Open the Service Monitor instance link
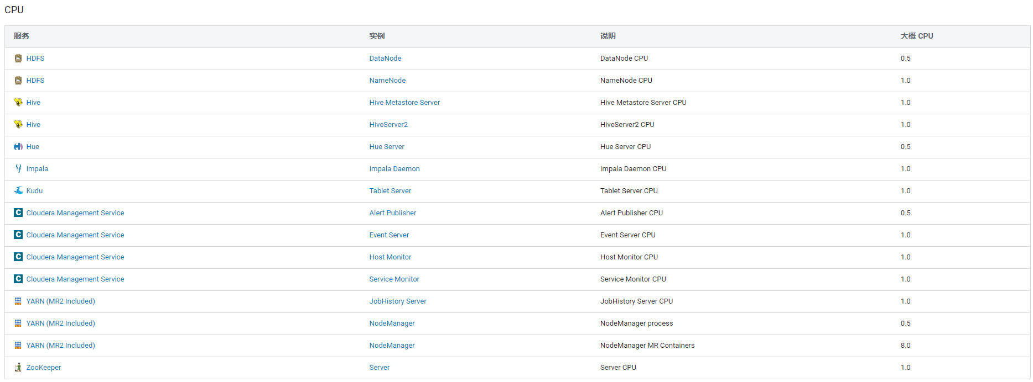 click(x=394, y=279)
